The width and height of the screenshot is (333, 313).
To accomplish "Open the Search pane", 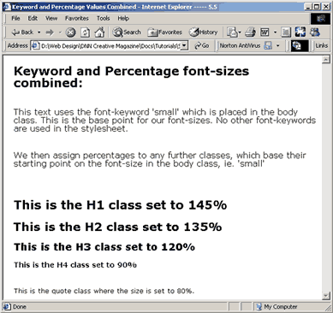I will (x=127, y=32).
